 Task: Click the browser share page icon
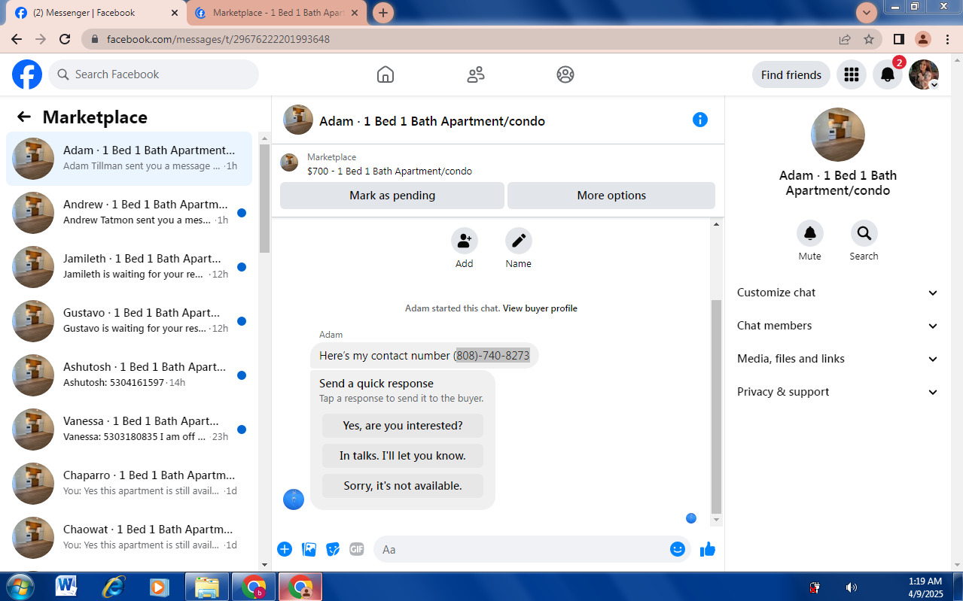coord(845,39)
